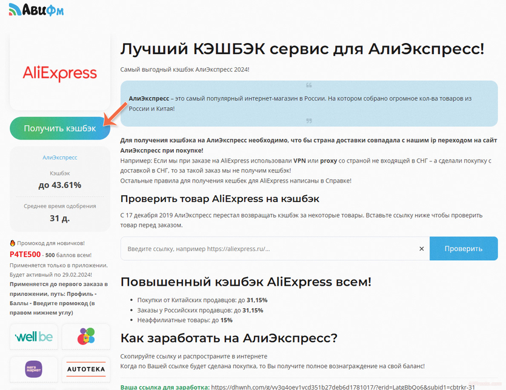Image resolution: width=506 pixels, height=390 pixels.
Task: Click the Мегамаркет partner icon
Action: (x=33, y=368)
